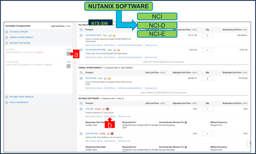Click the link icon in FABRIC INTERCONNECT header
The width and height of the screenshot is (256, 154).
pyautogui.click(x=81, y=73)
